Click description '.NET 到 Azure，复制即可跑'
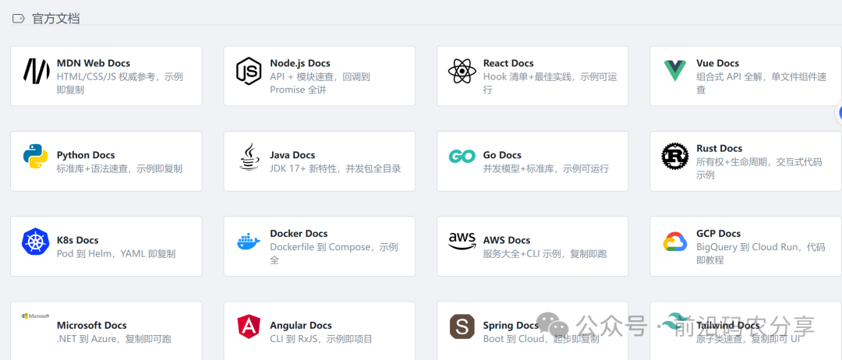842x360 pixels. [115, 339]
